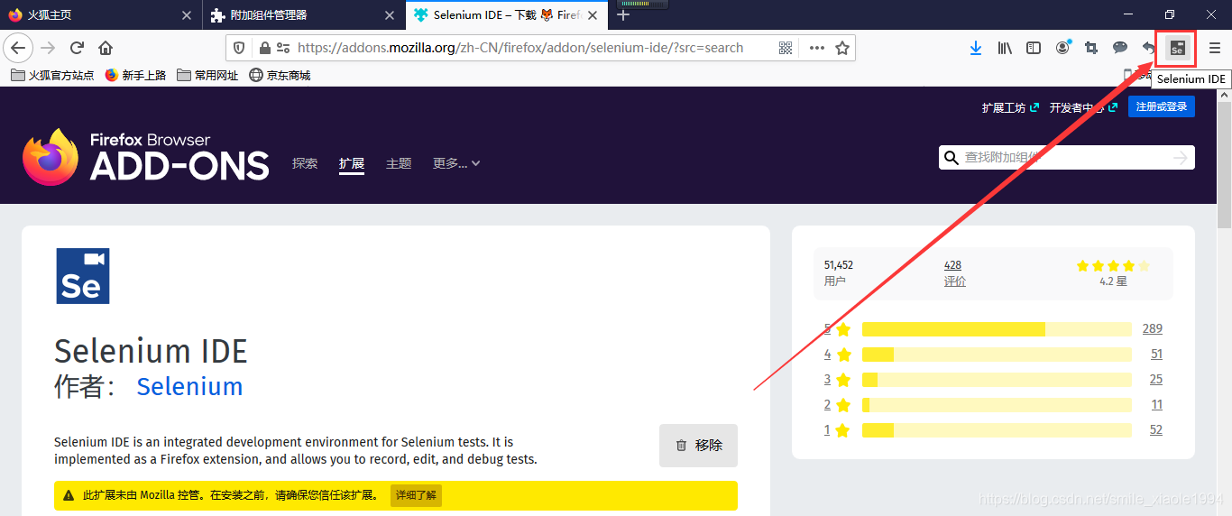
Task: Open the 新手上路 bookmark
Action: [x=136, y=76]
